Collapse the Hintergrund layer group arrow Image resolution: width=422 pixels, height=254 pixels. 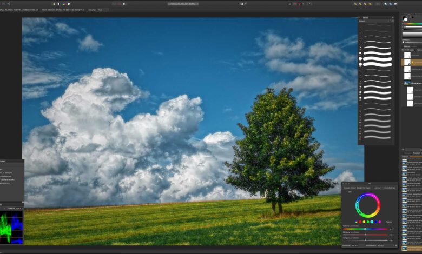click(x=403, y=83)
